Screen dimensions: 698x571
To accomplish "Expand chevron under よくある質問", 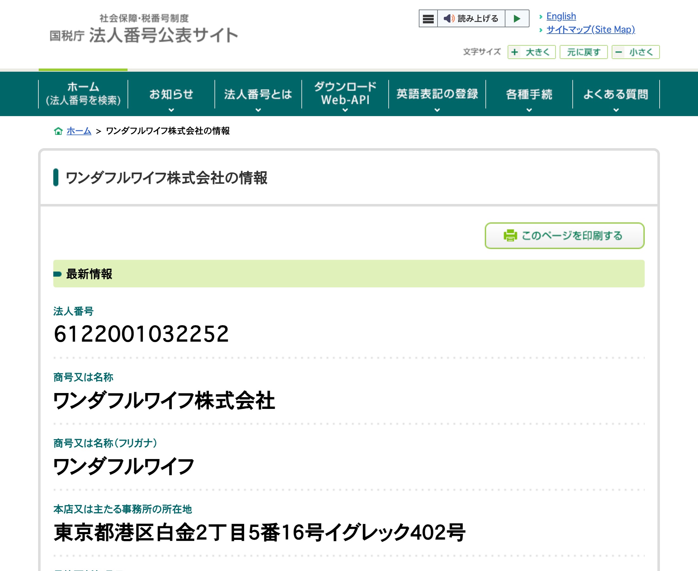I will (616, 110).
